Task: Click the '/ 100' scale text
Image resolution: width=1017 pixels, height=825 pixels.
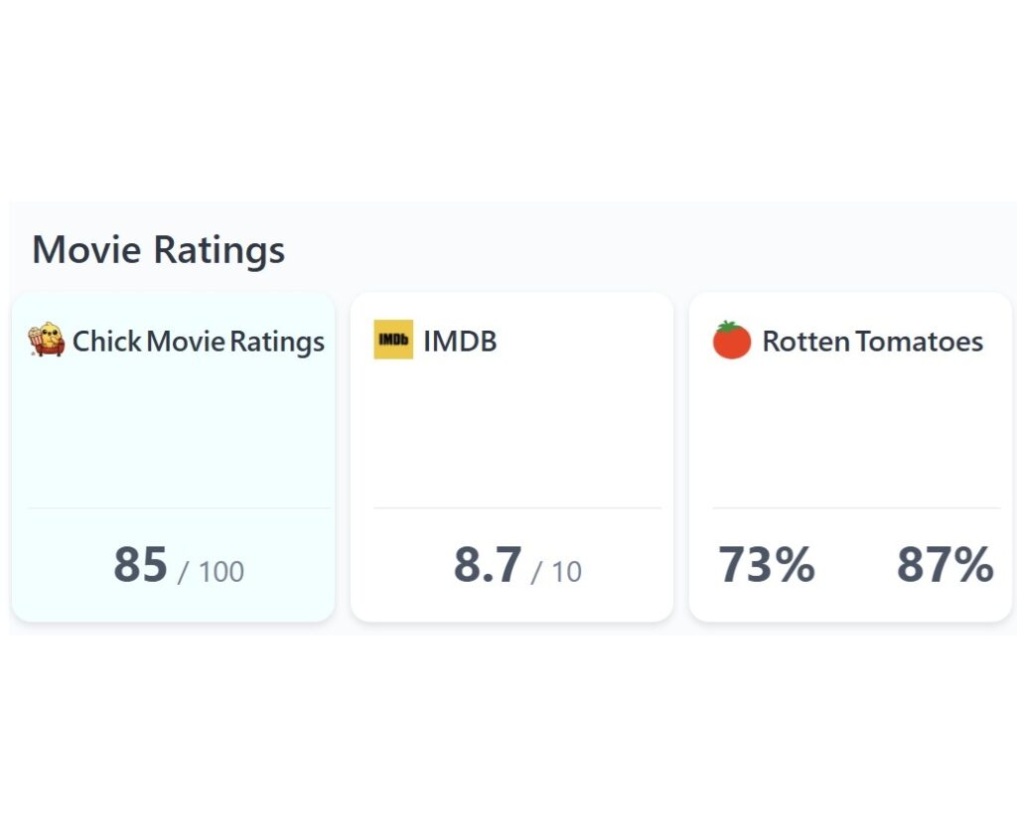Action: 211,572
